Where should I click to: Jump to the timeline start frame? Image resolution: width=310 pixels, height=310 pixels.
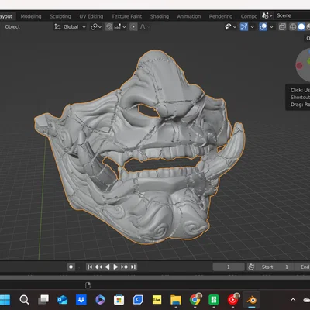pos(90,267)
